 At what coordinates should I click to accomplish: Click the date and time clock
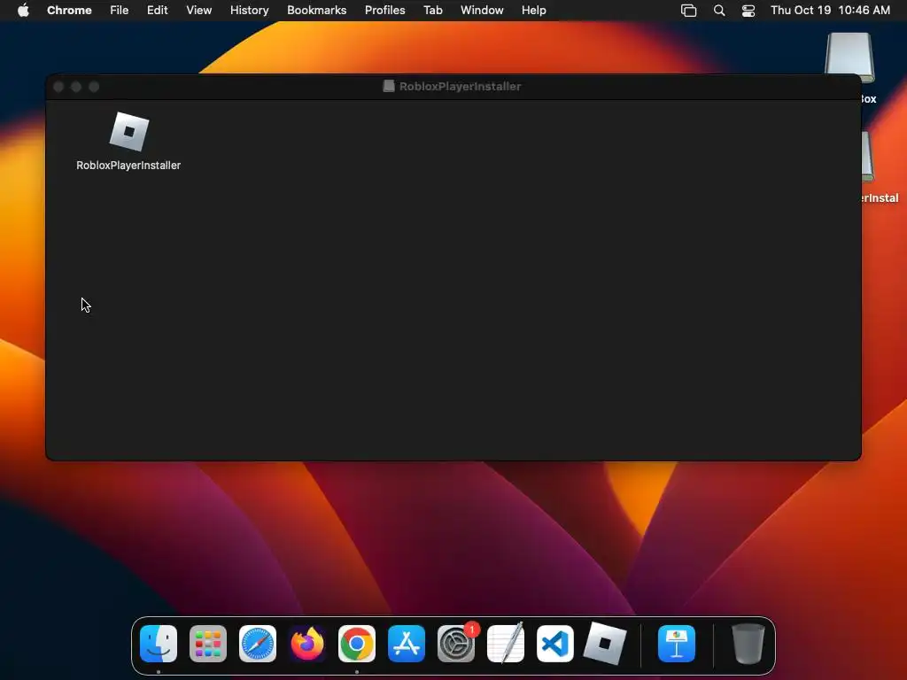pyautogui.click(x=831, y=10)
